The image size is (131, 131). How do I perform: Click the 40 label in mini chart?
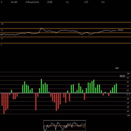(84, 124)
